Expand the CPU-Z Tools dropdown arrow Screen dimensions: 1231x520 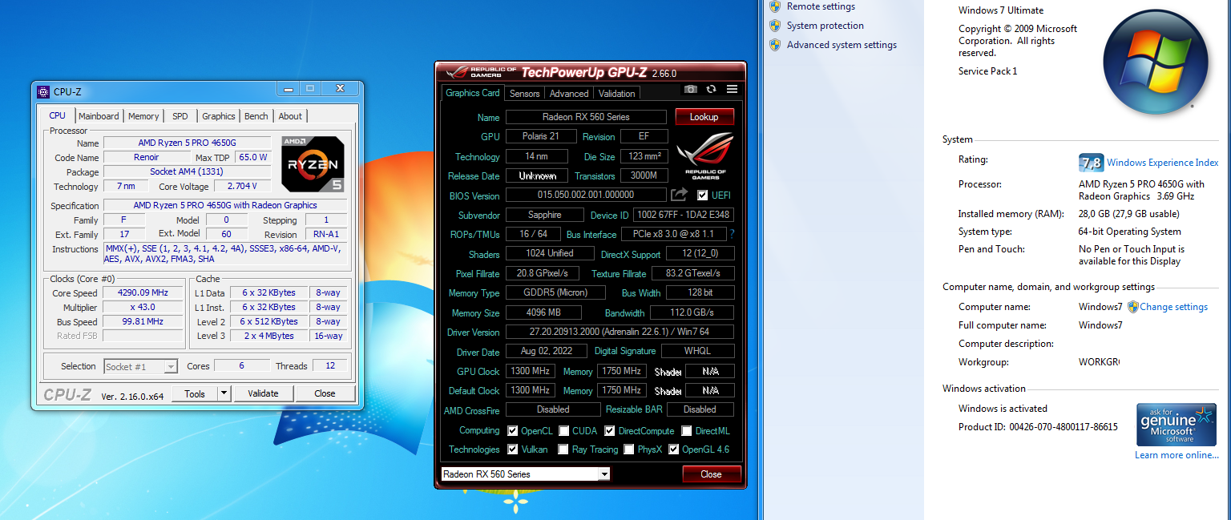point(224,393)
